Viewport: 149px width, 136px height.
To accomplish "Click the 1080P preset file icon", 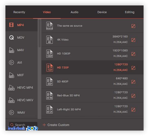I will point(49,54).
